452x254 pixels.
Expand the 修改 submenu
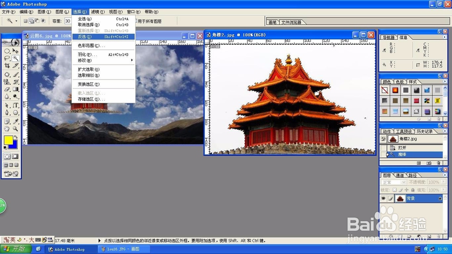(103, 60)
